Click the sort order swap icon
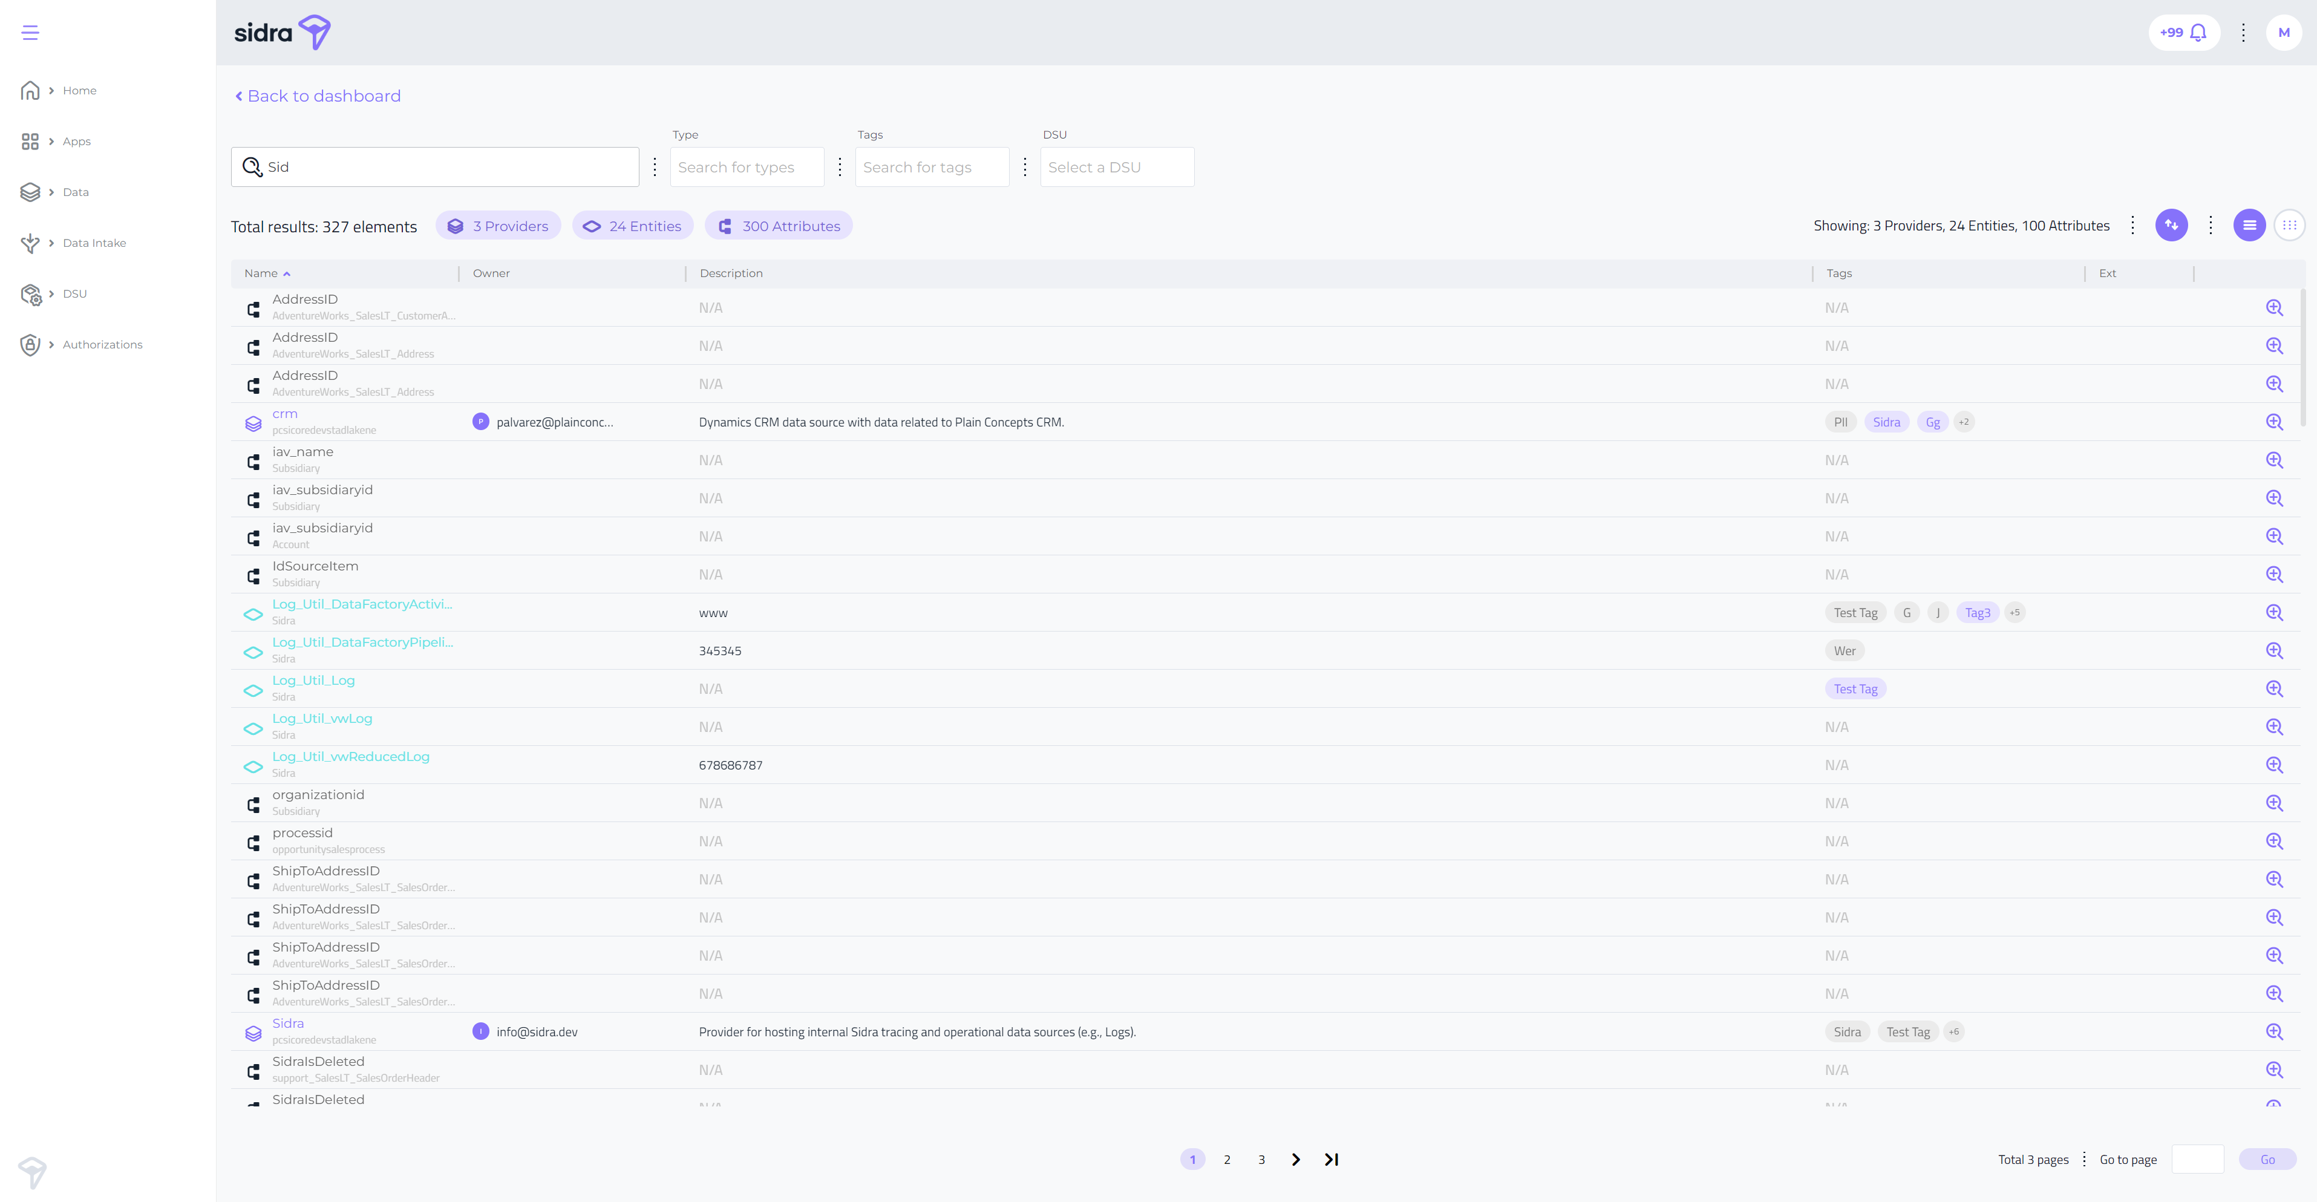The image size is (2317, 1202). pyautogui.click(x=2171, y=225)
